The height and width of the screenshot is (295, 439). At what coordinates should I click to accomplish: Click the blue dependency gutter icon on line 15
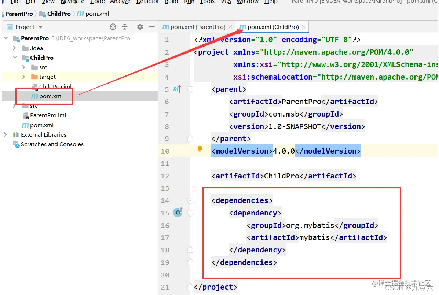coord(178,212)
